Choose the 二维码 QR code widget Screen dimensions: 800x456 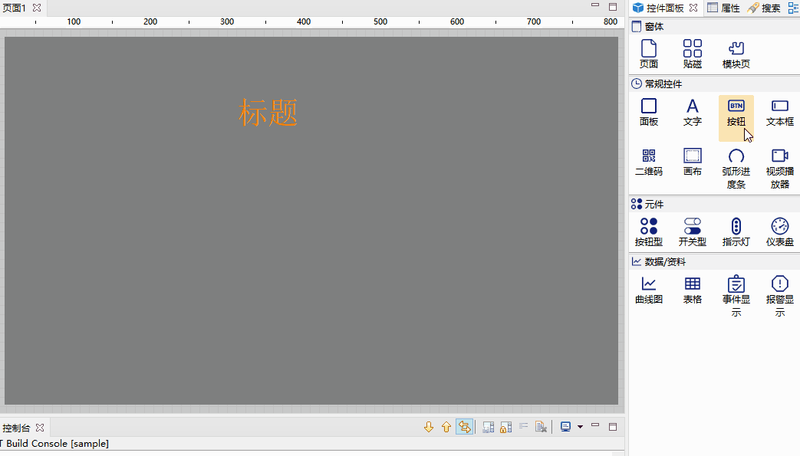[649, 162]
